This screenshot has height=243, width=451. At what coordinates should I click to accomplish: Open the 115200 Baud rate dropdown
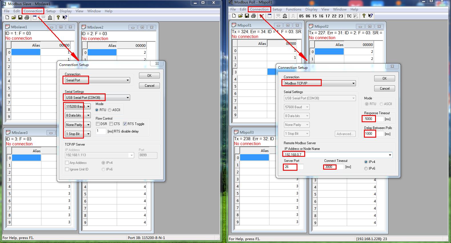point(88,107)
